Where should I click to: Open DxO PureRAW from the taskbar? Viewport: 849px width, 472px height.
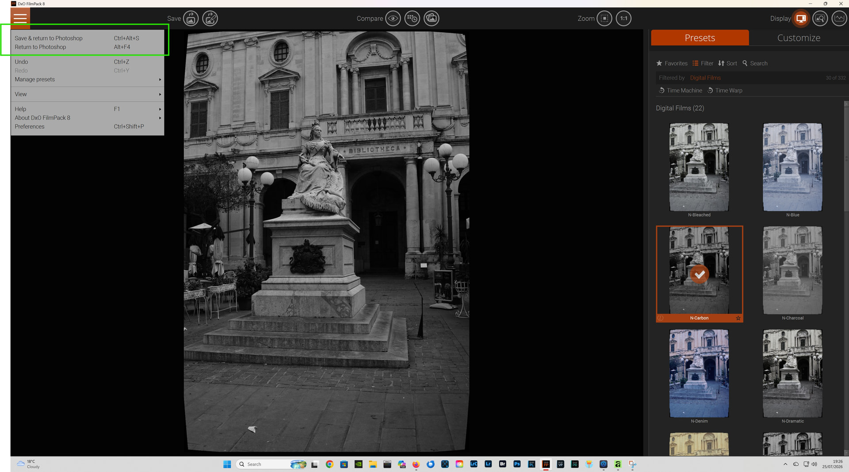(x=575, y=464)
